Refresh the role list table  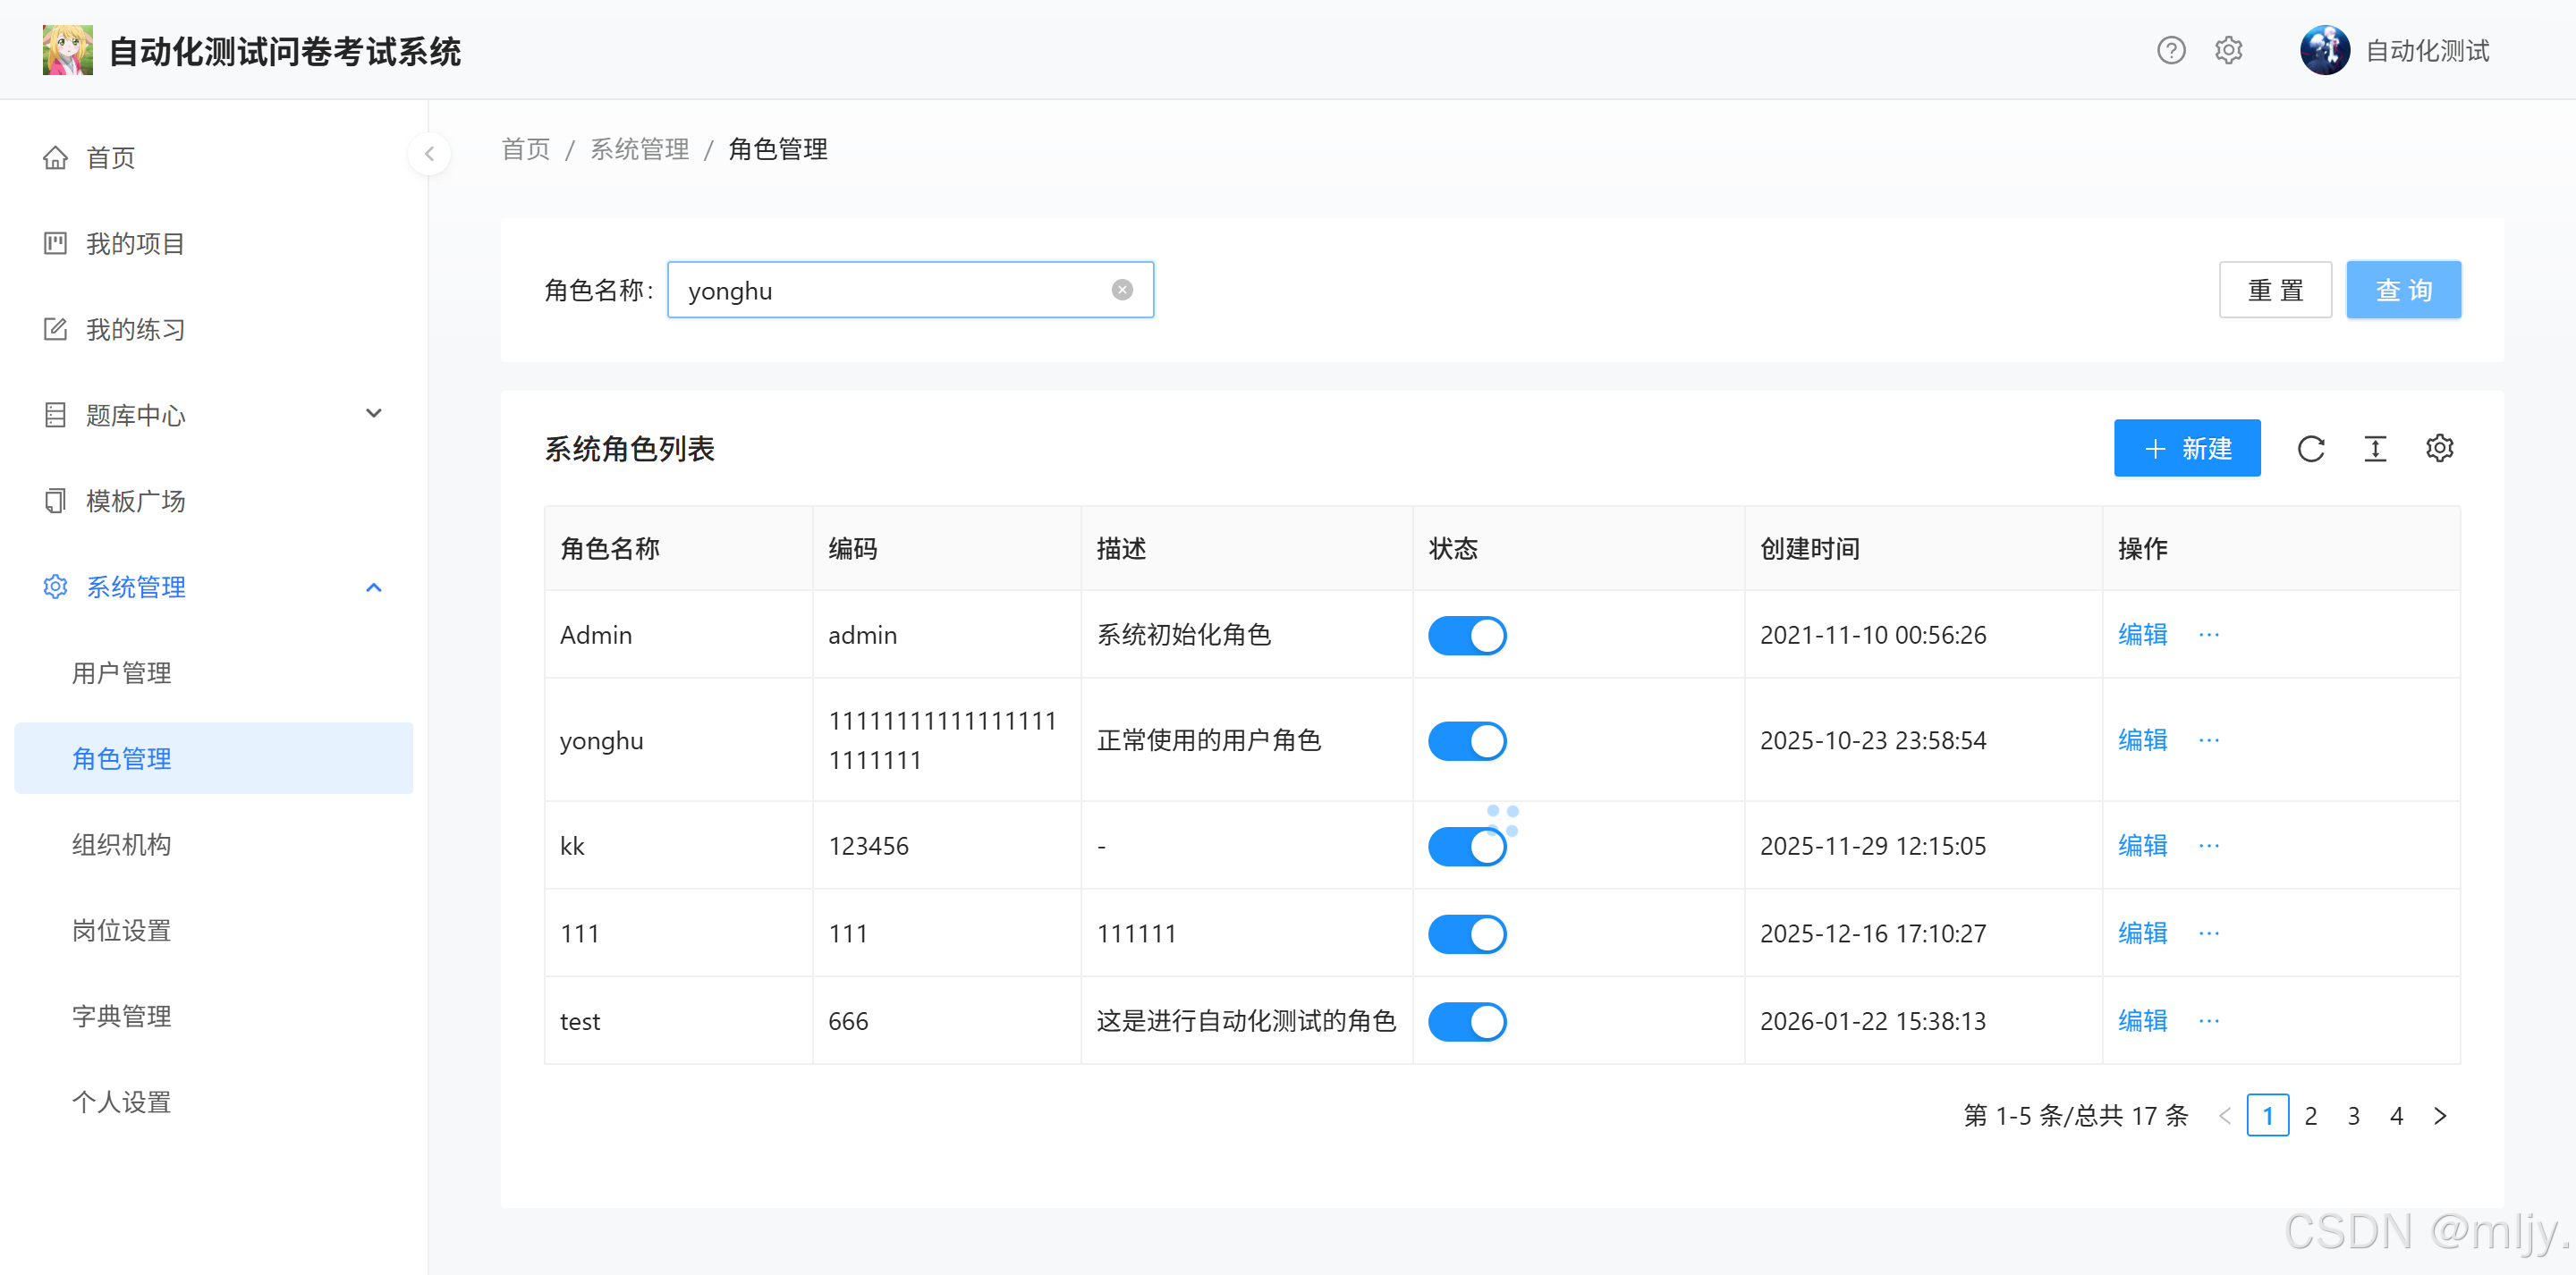[x=2310, y=449]
